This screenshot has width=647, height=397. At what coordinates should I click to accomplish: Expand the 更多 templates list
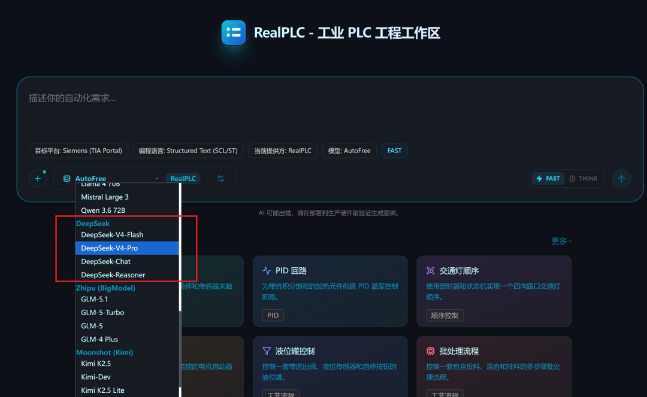coord(561,241)
